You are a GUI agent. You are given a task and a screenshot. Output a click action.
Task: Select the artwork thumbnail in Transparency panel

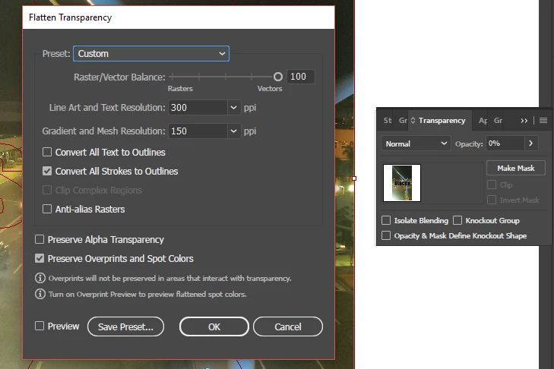402,183
